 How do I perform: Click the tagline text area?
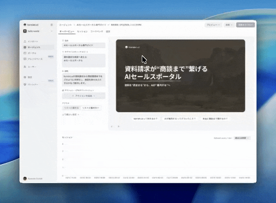[84, 60]
